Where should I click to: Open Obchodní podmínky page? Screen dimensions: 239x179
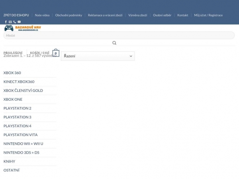(69, 15)
